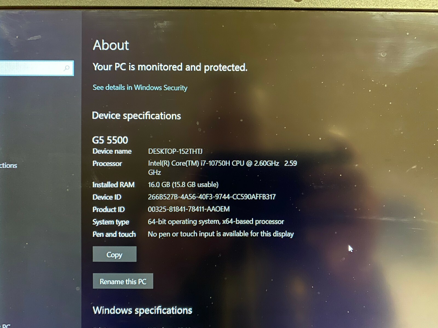This screenshot has width=438, height=328.
Task: Click the Installed RAM label
Action: (x=114, y=185)
